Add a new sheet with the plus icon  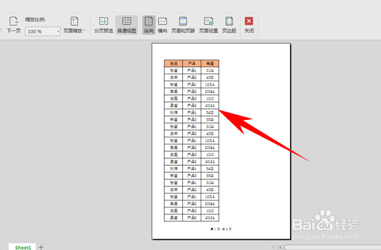point(41,247)
